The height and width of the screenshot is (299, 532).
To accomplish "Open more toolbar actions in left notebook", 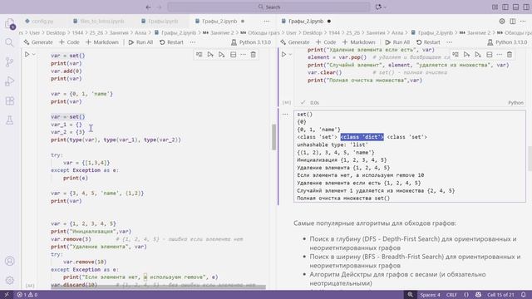I will coord(193,42).
